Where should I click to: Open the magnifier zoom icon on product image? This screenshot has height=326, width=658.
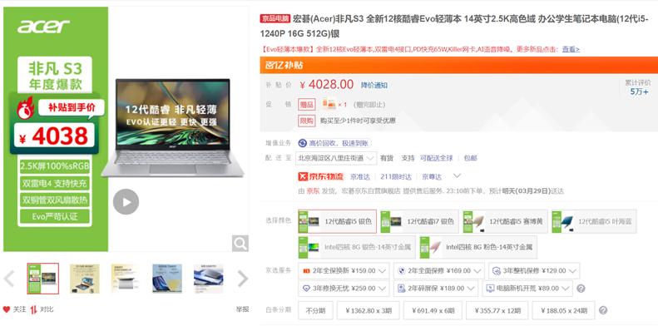pyautogui.click(x=240, y=244)
